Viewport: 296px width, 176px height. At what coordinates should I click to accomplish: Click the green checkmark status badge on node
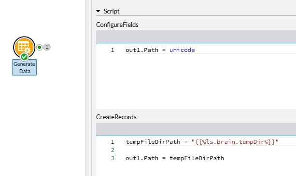(x=24, y=57)
